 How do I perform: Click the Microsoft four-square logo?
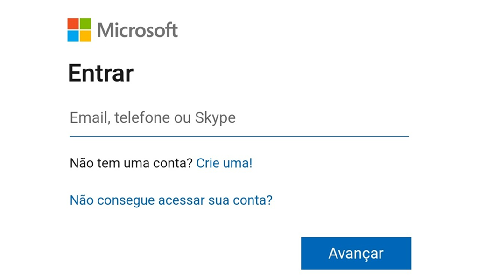(79, 30)
